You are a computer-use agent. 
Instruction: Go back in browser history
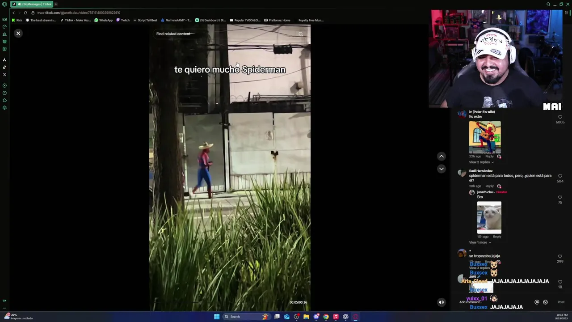click(13, 13)
